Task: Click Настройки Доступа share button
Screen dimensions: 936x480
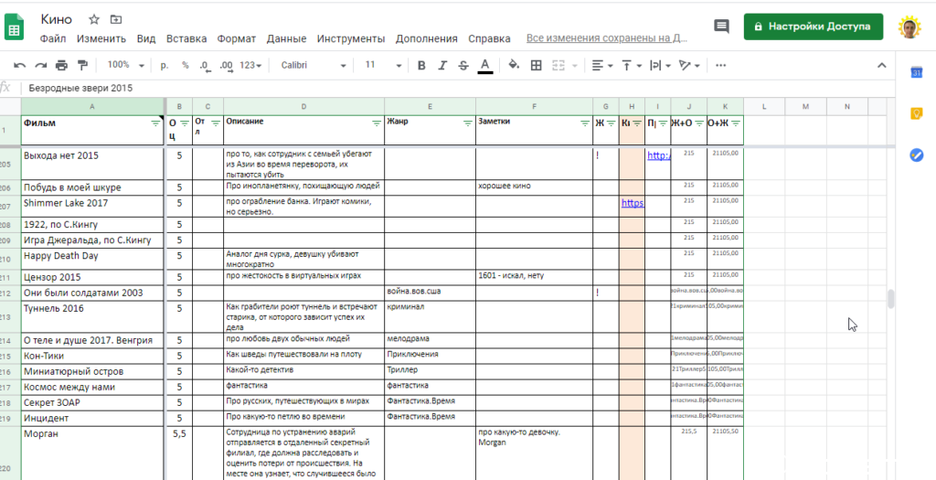Action: [813, 27]
